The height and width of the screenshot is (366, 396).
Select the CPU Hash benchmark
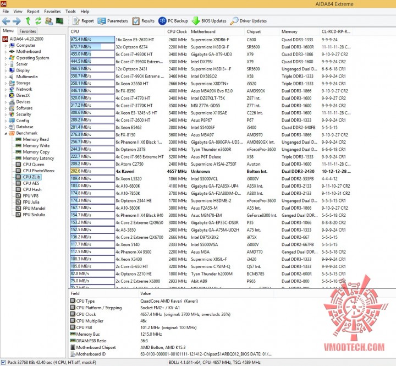(29, 189)
